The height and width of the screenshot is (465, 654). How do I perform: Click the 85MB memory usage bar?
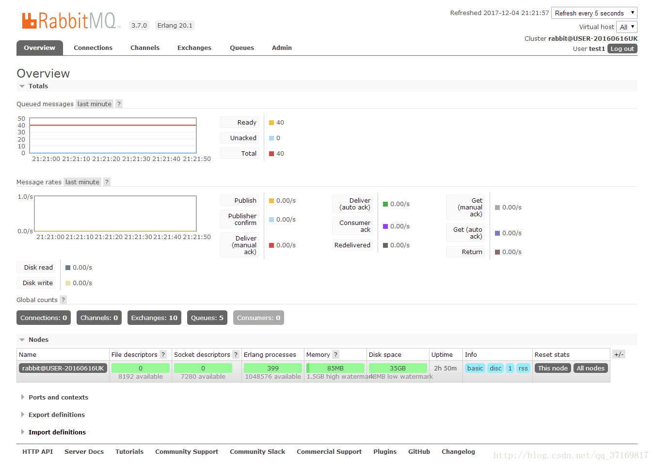click(x=335, y=368)
